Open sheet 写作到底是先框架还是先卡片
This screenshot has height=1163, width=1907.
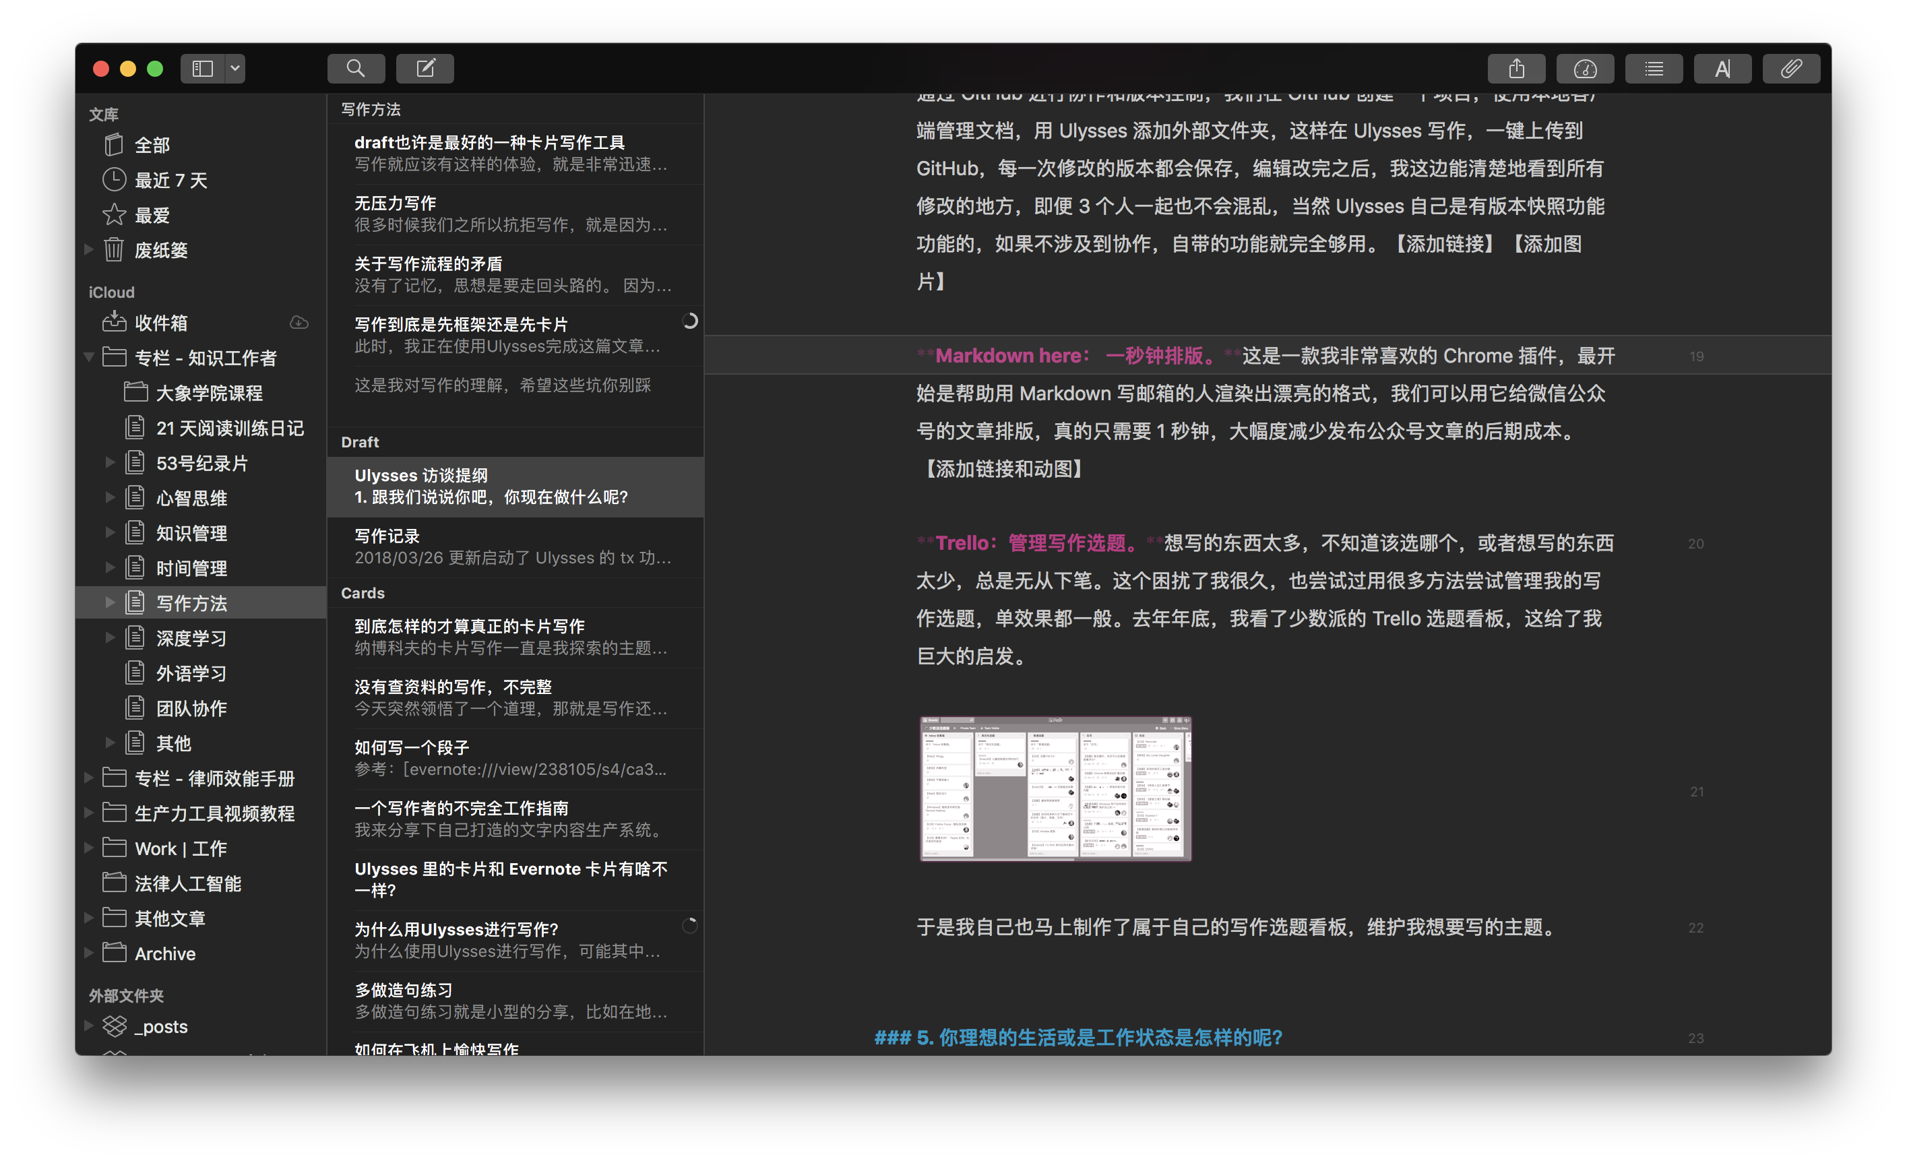coord(515,335)
